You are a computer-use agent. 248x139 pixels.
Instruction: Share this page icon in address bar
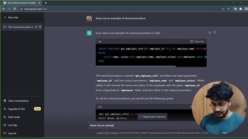click(x=223, y=9)
